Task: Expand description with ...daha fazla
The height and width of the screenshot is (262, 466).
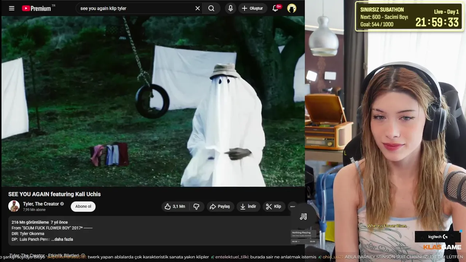Action: pyautogui.click(x=62, y=239)
